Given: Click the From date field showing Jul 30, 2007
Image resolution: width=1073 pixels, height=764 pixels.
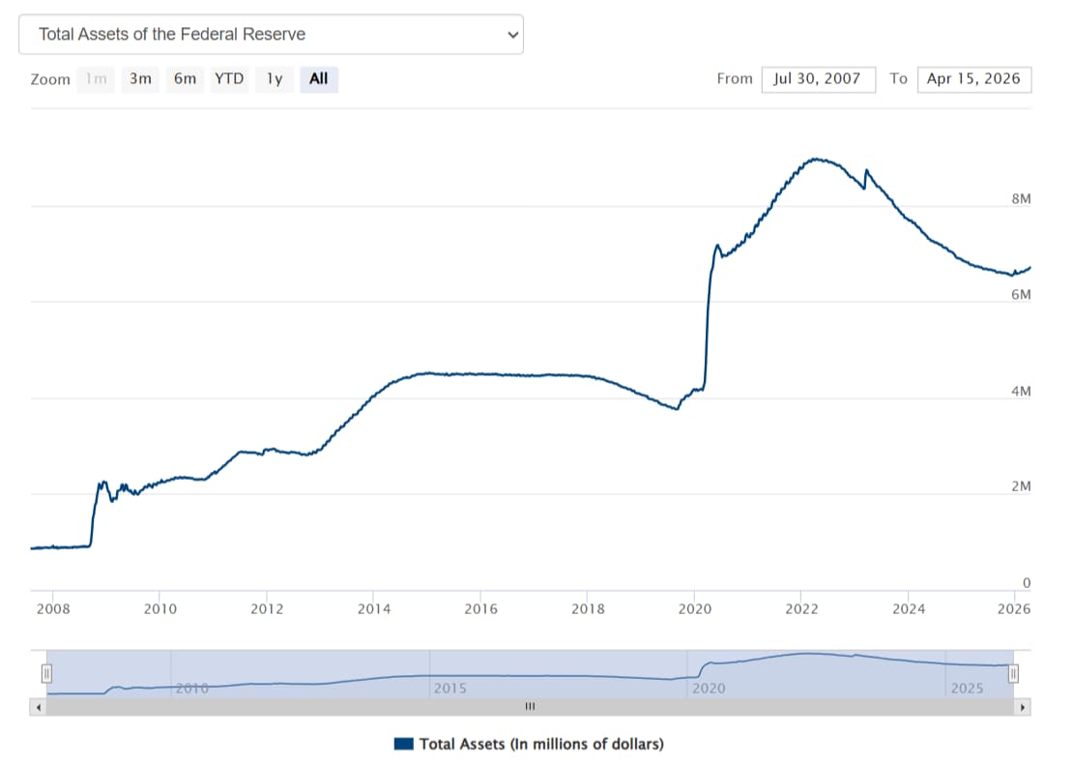Looking at the screenshot, I should [818, 79].
